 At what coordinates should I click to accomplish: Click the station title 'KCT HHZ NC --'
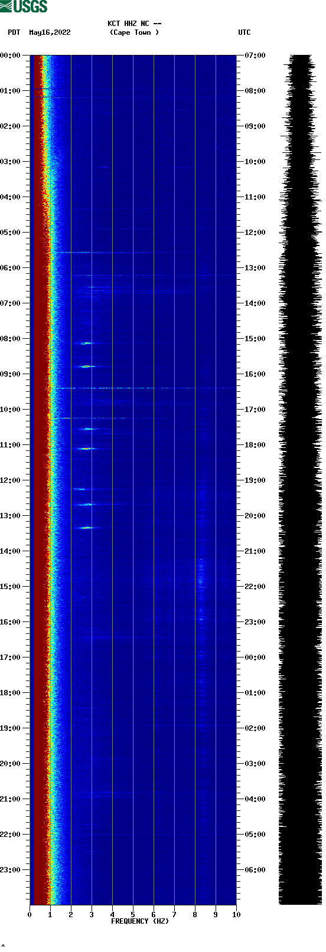[x=135, y=24]
